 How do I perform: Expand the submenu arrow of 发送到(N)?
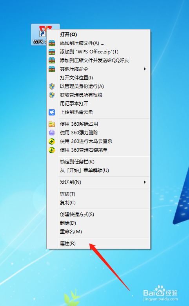coord(145,182)
